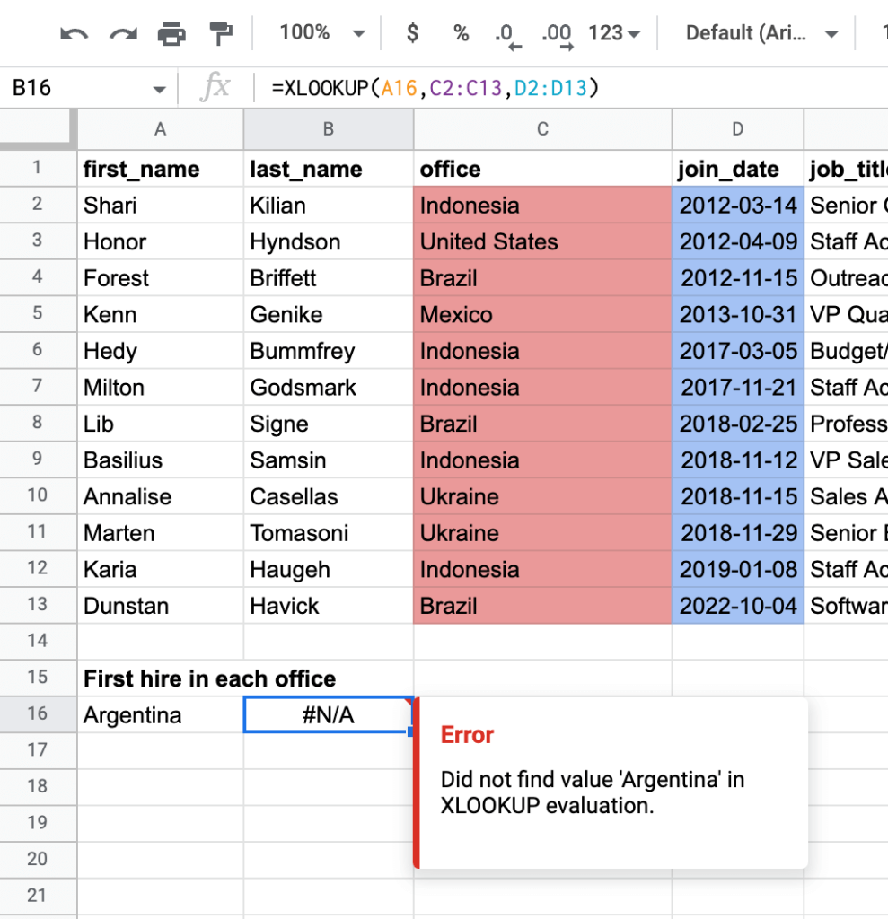Click date cell 2012-03-14
This screenshot has height=919, width=888.
tap(738, 206)
